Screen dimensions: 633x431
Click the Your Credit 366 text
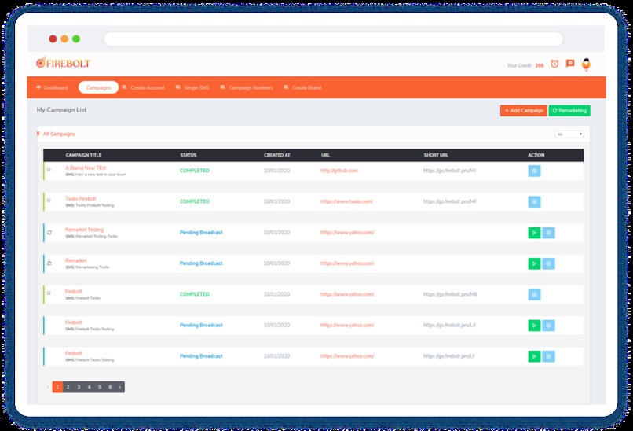point(525,65)
